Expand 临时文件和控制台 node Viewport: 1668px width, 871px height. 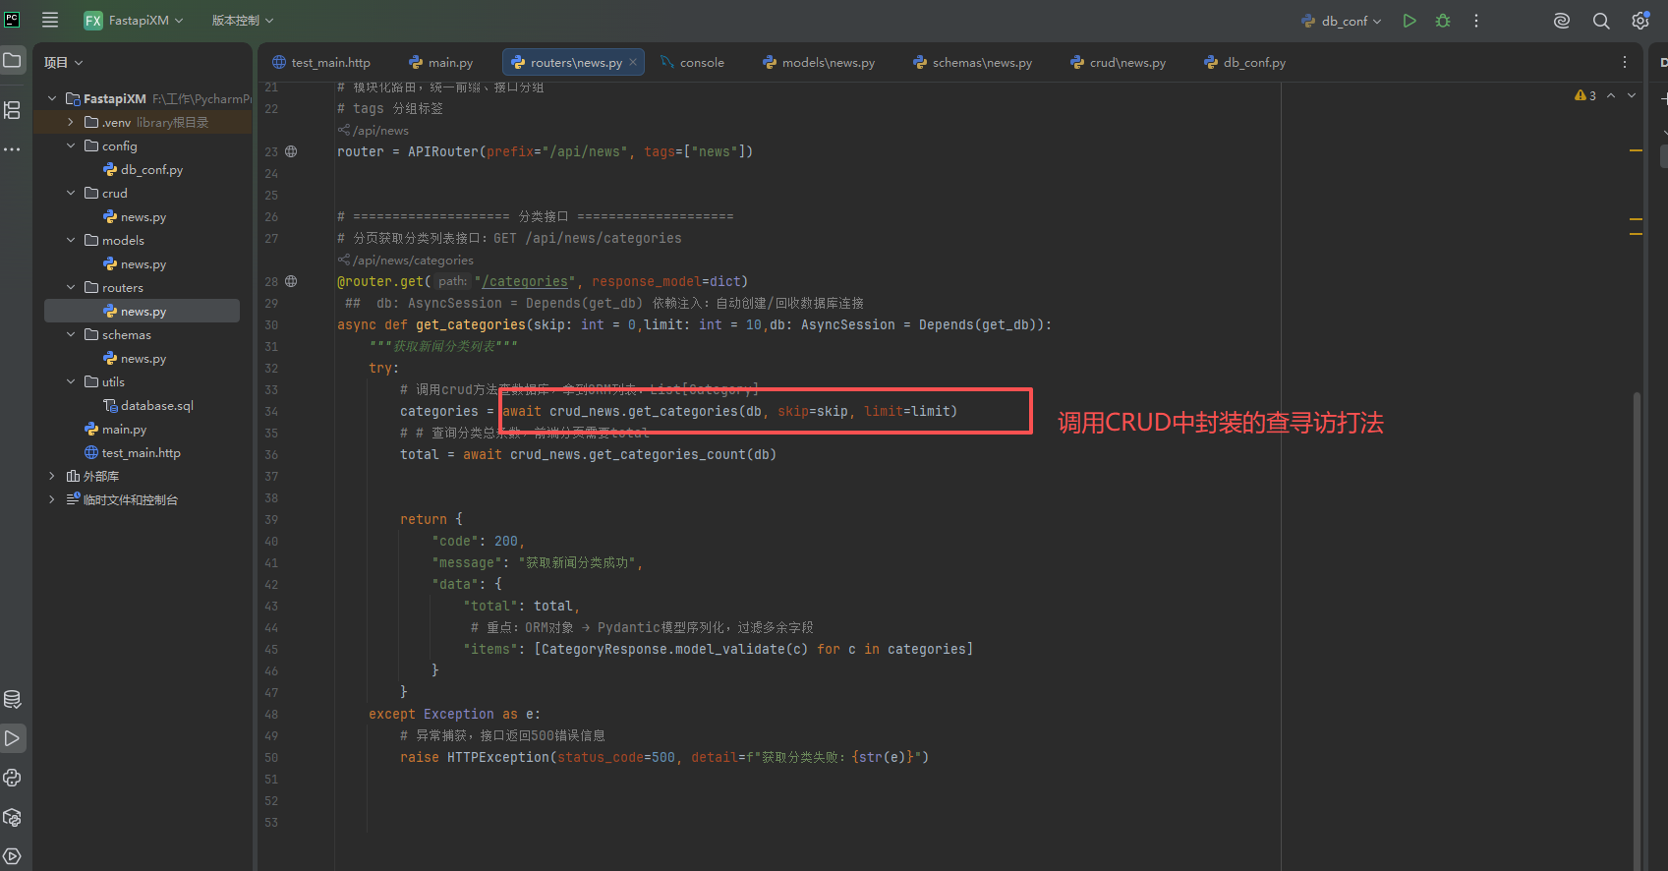click(x=52, y=499)
